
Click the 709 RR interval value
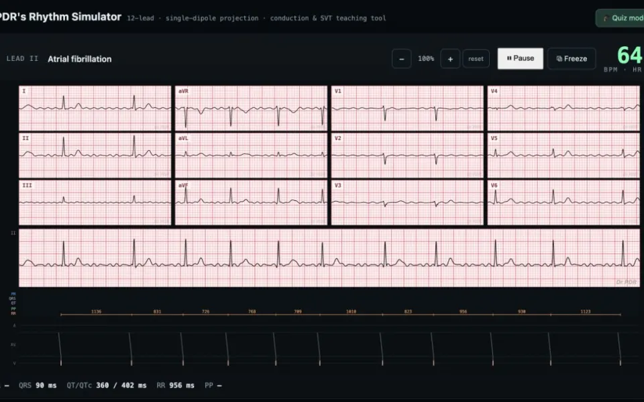(298, 312)
